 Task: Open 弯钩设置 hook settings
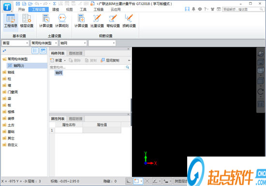(x=113, y=21)
